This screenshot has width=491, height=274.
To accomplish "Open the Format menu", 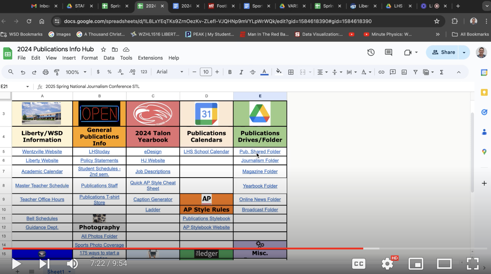I will [x=89, y=58].
